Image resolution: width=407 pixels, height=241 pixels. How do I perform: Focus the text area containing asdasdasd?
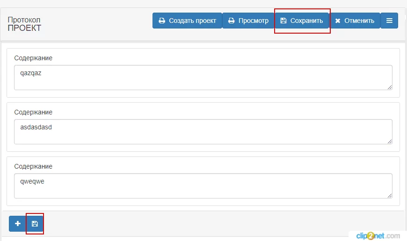[203, 132]
